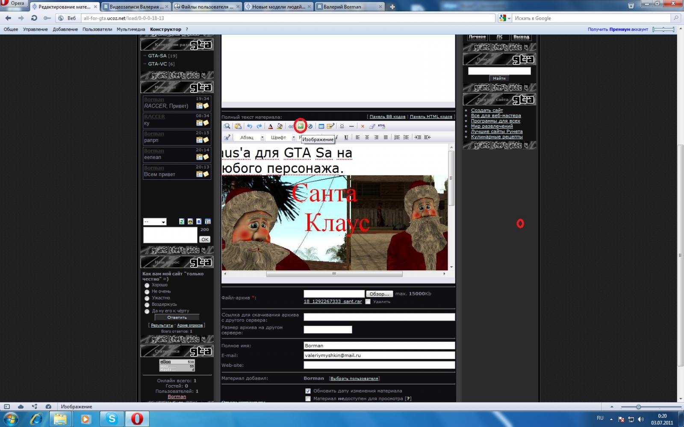Click the insert image icon in editor toolbar
The image size is (684, 427).
coord(301,126)
